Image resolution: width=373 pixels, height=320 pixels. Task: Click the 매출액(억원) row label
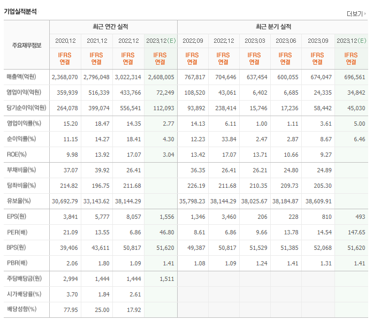pos(21,77)
